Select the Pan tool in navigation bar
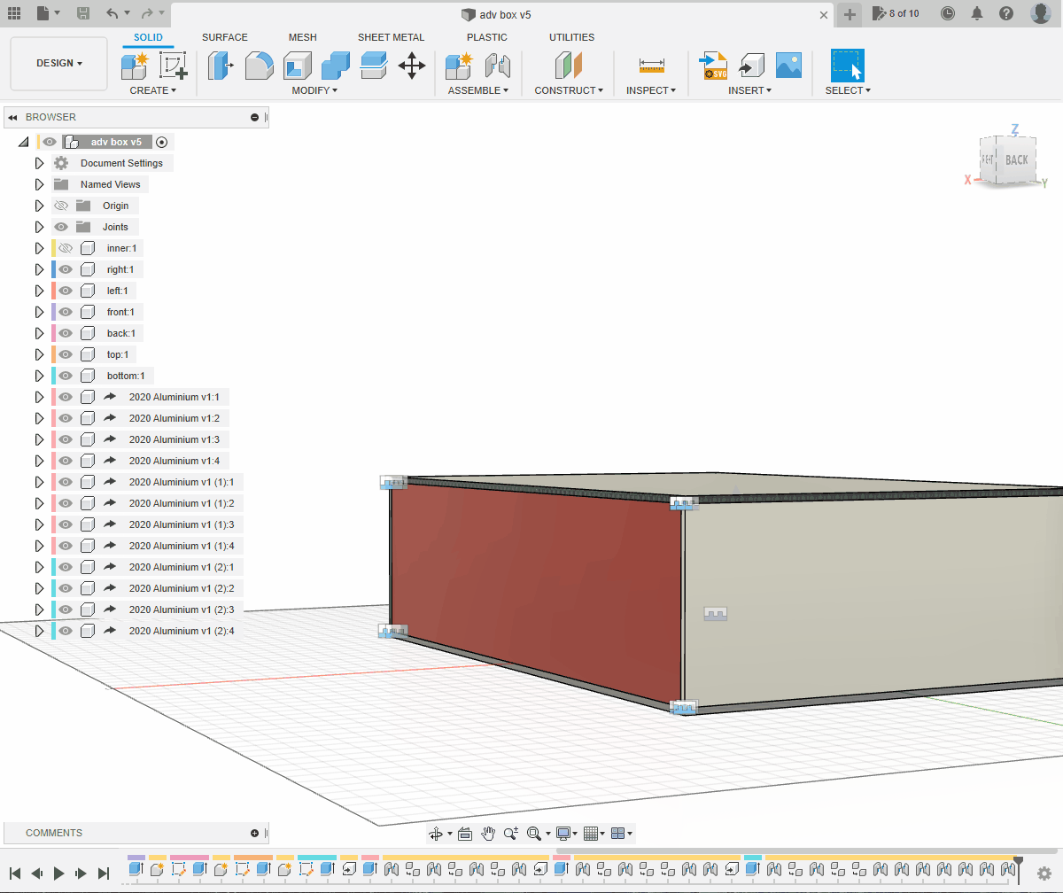1063x893 pixels. [x=488, y=833]
